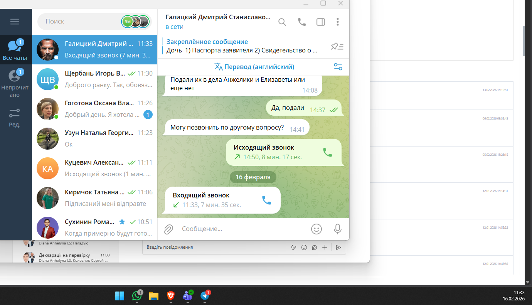532x305 pixels.
Task: Open the emoji picker smiley icon
Action: click(317, 229)
